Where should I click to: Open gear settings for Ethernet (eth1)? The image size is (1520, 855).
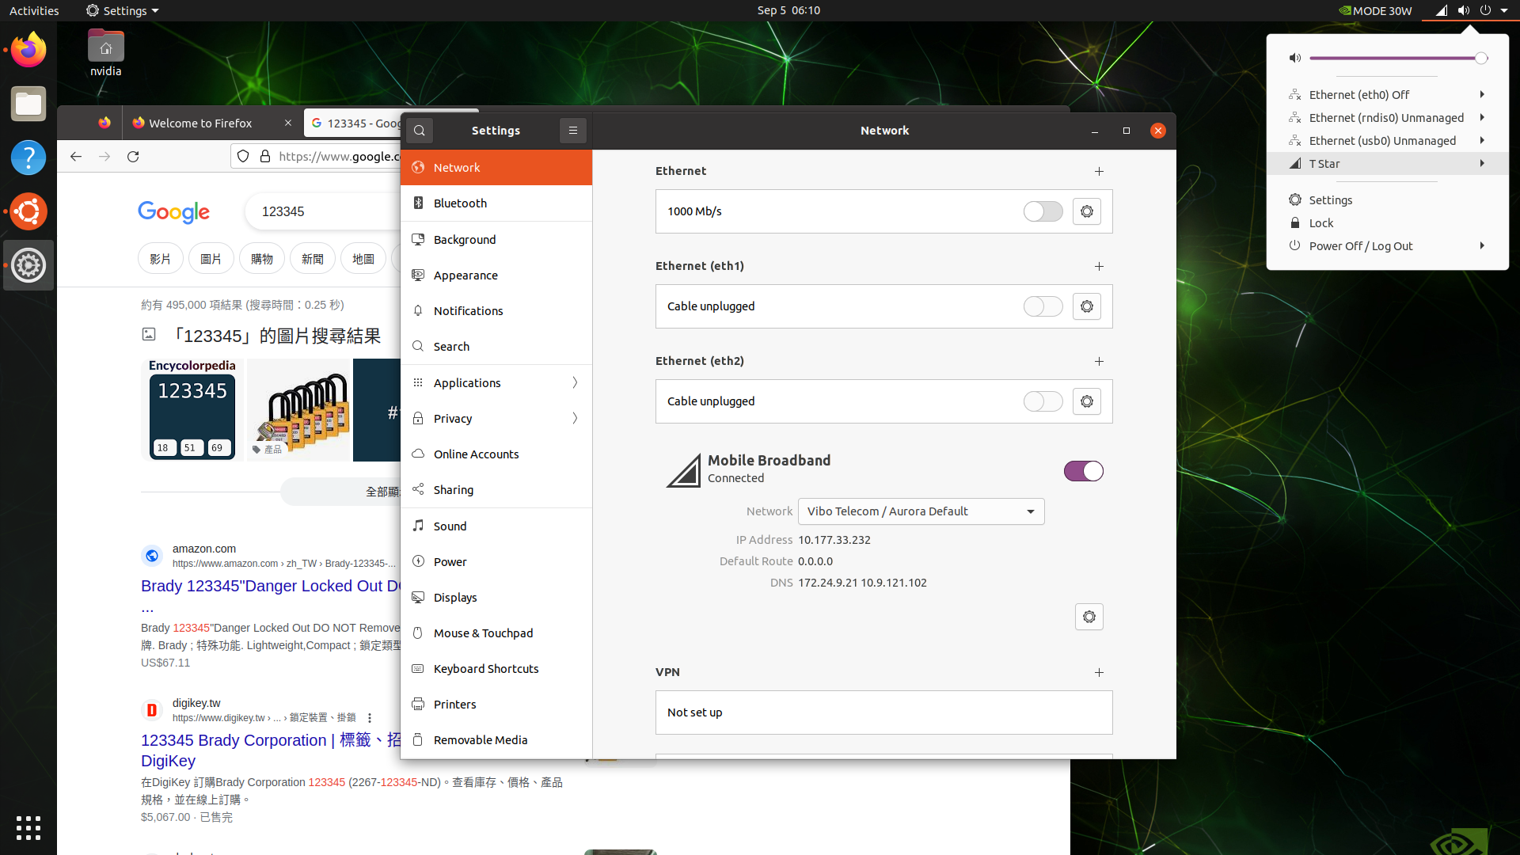tap(1087, 306)
